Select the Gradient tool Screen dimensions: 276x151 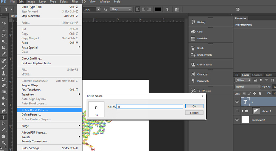4,92
